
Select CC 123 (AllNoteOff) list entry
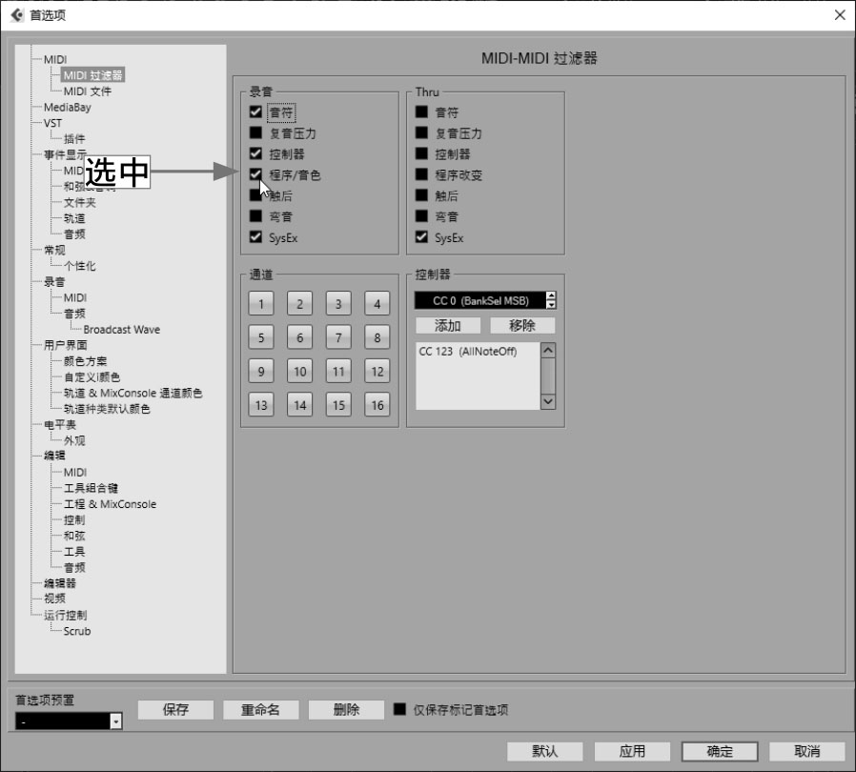(466, 352)
